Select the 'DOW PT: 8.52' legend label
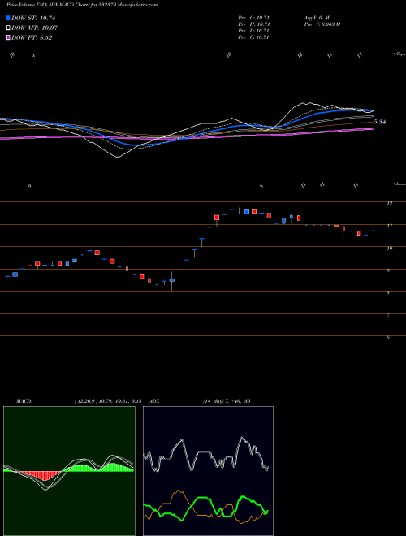The height and width of the screenshot is (536, 406). 32,38
